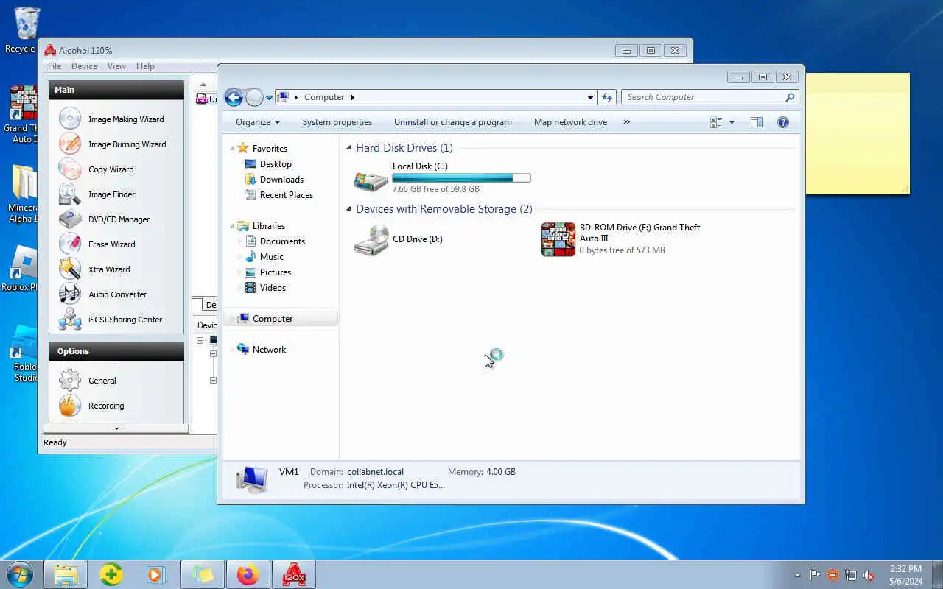The height and width of the screenshot is (589, 943).
Task: Show hidden tray icons arrow
Action: pos(797,575)
